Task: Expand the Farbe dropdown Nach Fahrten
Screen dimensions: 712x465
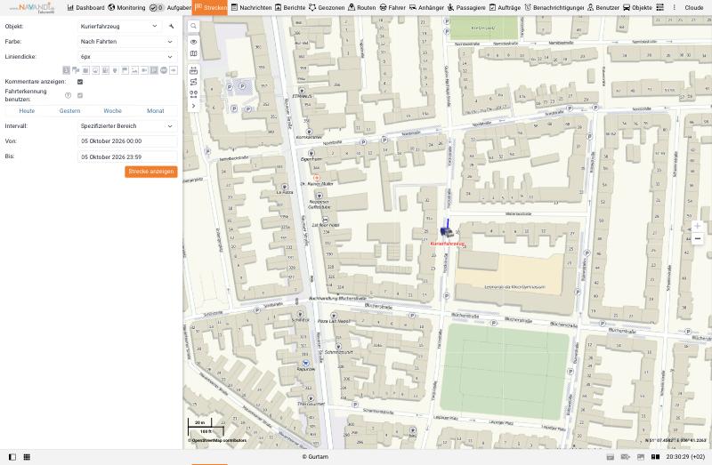Action: (127, 41)
